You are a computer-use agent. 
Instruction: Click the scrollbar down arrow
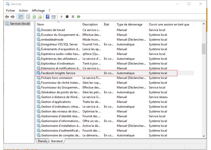tap(204, 136)
